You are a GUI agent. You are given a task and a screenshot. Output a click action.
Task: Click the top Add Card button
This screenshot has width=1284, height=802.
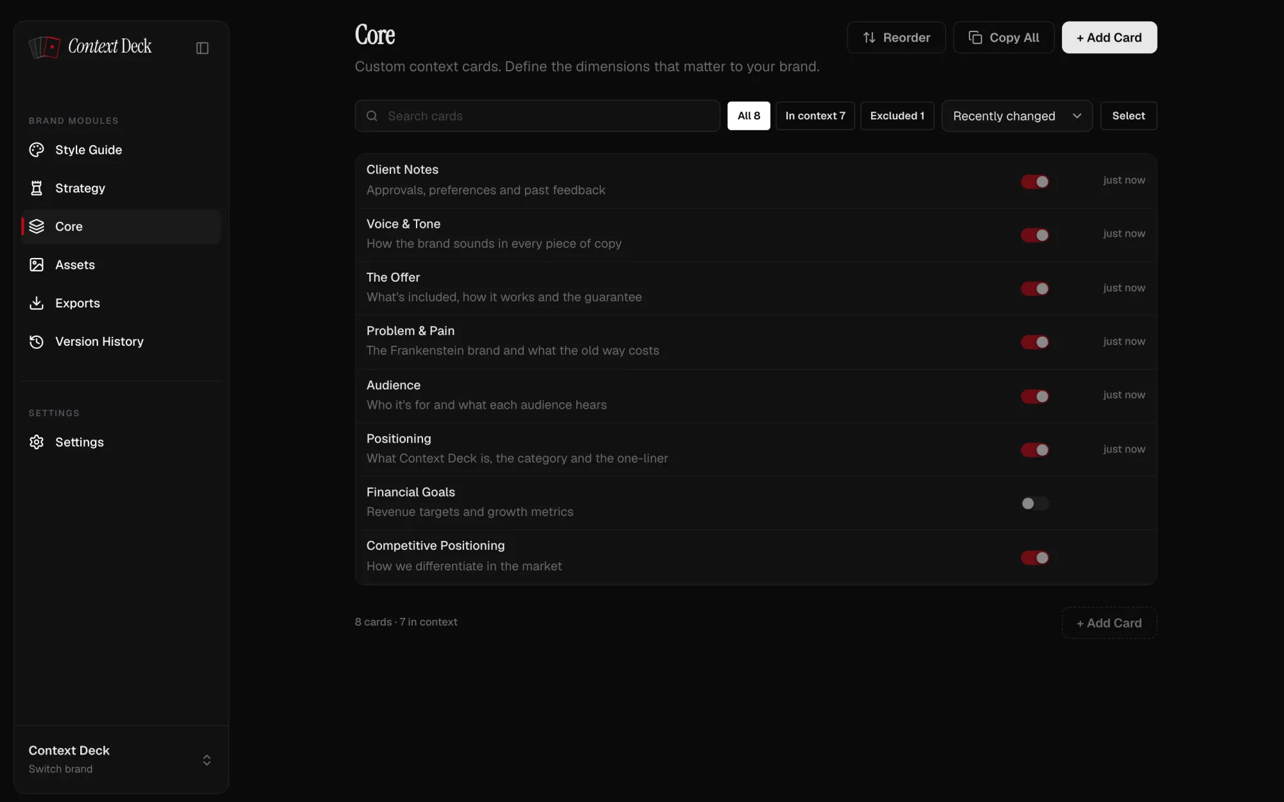(1109, 38)
